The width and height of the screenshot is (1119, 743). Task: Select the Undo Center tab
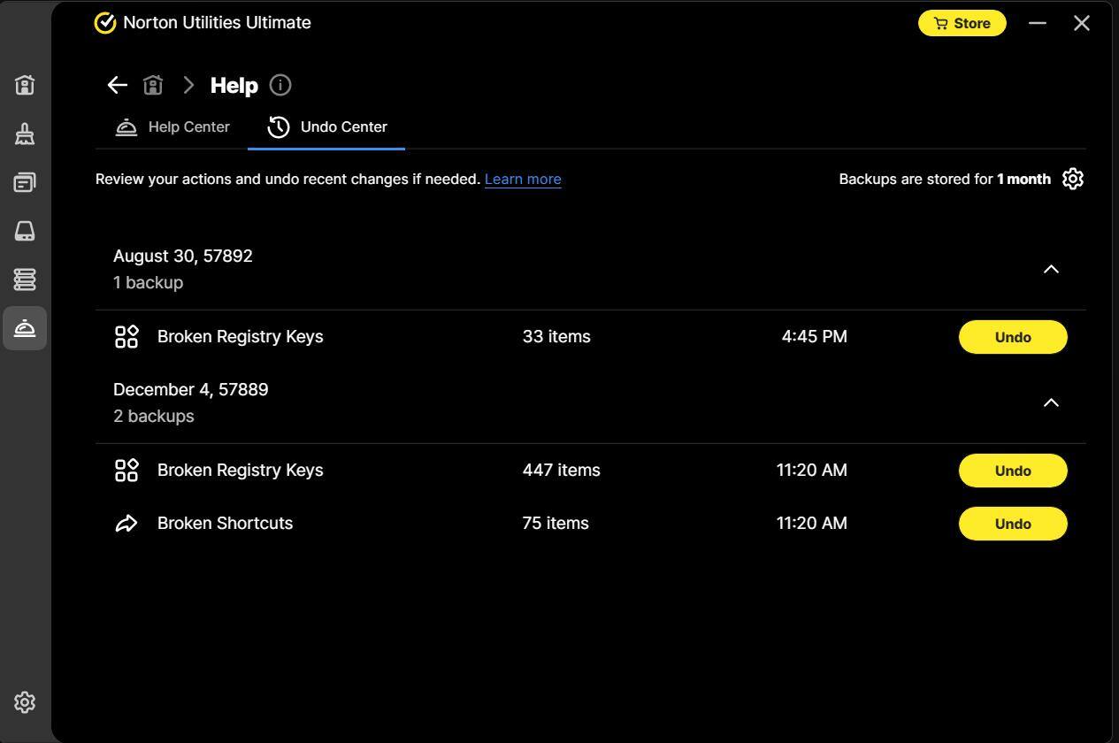326,127
